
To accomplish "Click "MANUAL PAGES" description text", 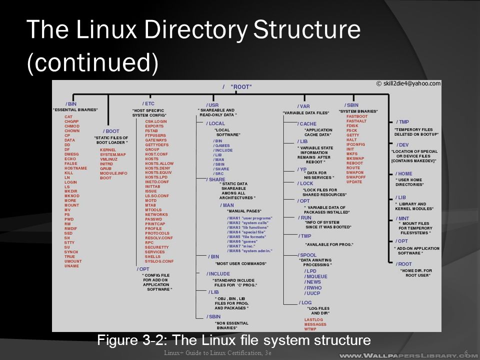I will [243, 211].
